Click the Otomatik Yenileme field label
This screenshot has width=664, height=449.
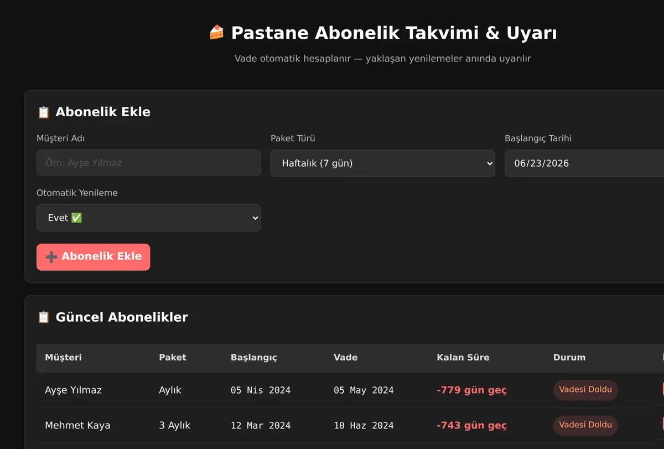point(77,193)
